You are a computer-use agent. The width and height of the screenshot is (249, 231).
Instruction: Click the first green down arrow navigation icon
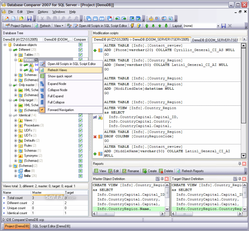coord(153,26)
